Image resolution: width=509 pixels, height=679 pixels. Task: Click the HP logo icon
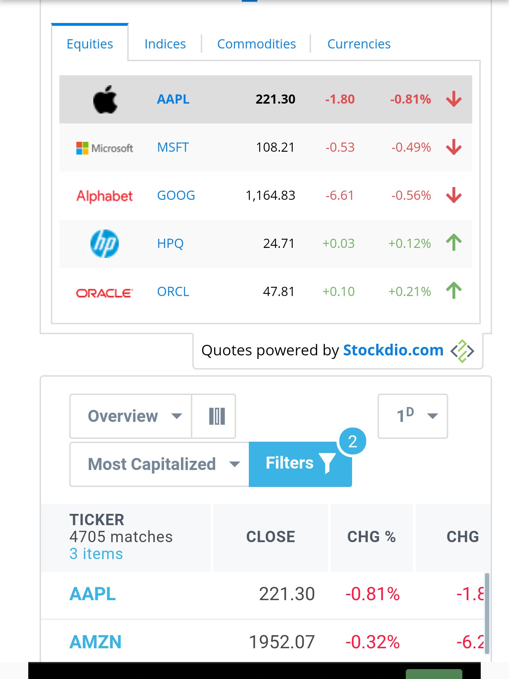pyautogui.click(x=105, y=244)
